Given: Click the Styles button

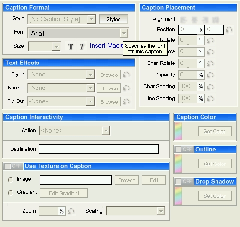Looking at the screenshot, I should (114, 19).
